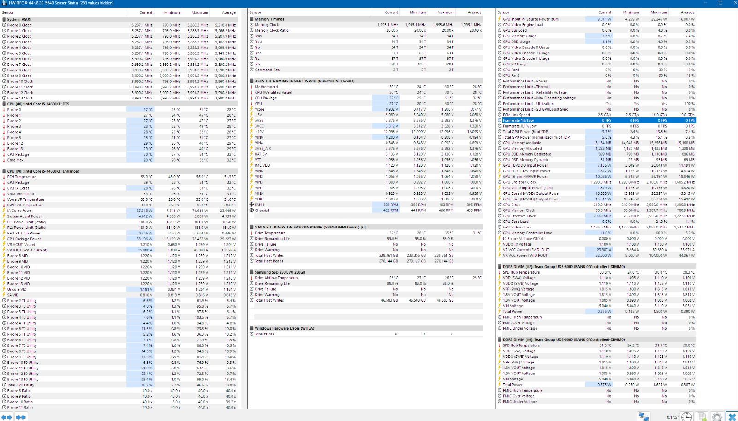Collapse the CPU [#0] Enhanced sensor group

pyautogui.click(x=4, y=171)
